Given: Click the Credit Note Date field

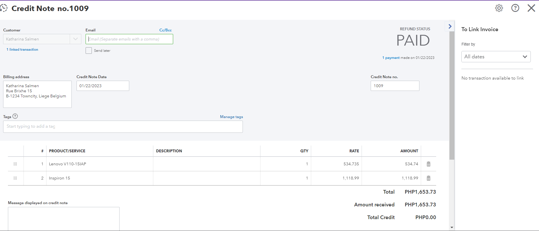Looking at the screenshot, I should (103, 86).
